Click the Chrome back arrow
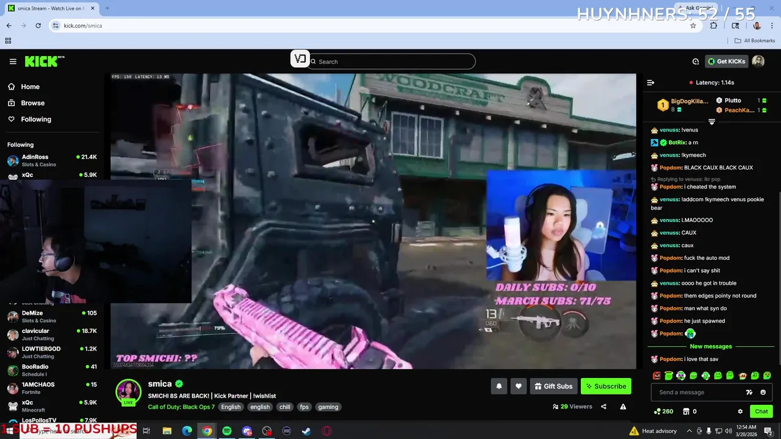Viewport: 781px width, 439px height. pos(9,26)
